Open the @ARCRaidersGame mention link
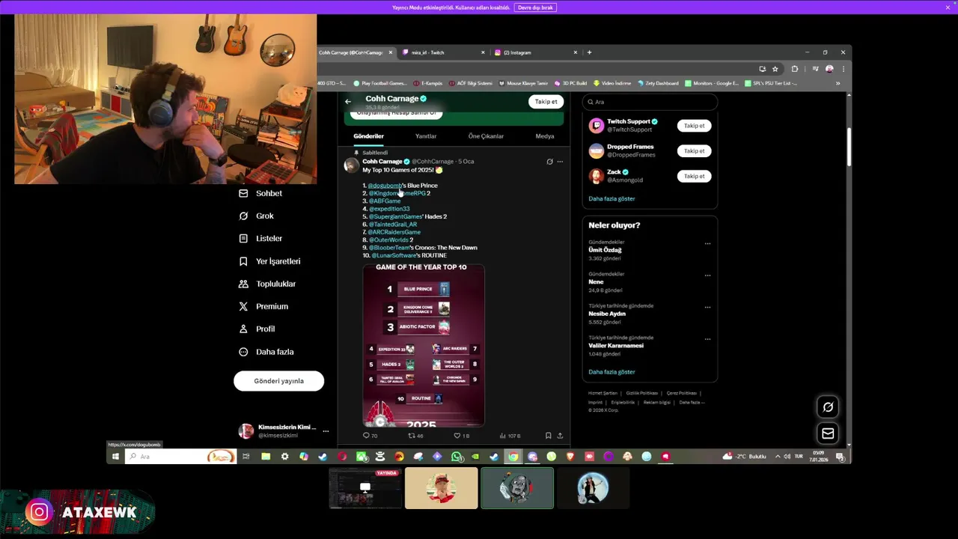 coord(394,232)
